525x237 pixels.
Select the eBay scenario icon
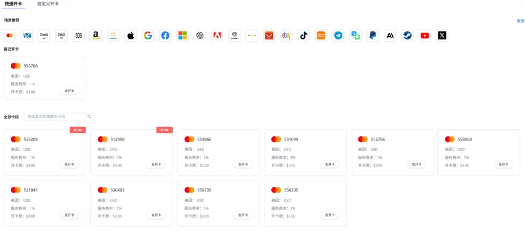[x=286, y=35]
